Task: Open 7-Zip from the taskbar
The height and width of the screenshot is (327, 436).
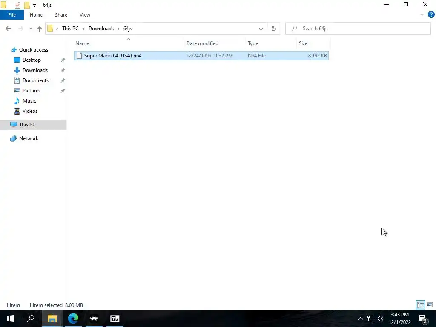Action: click(x=115, y=318)
